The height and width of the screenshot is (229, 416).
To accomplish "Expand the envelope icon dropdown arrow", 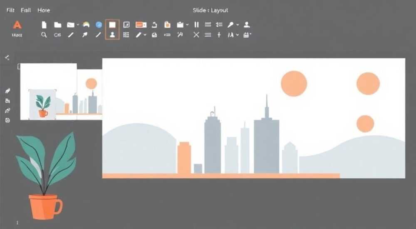I will (78, 25).
